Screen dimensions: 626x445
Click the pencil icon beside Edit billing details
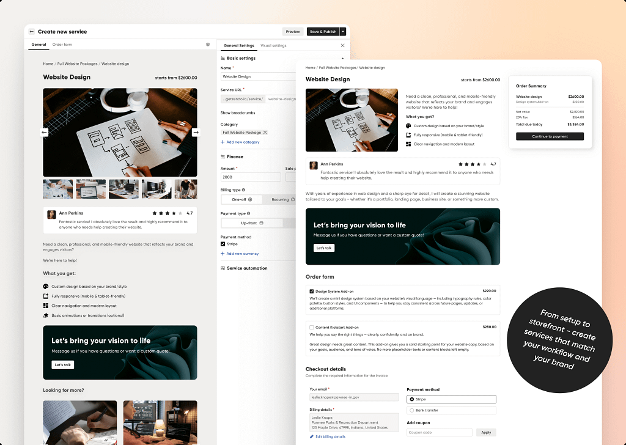pyautogui.click(x=311, y=436)
